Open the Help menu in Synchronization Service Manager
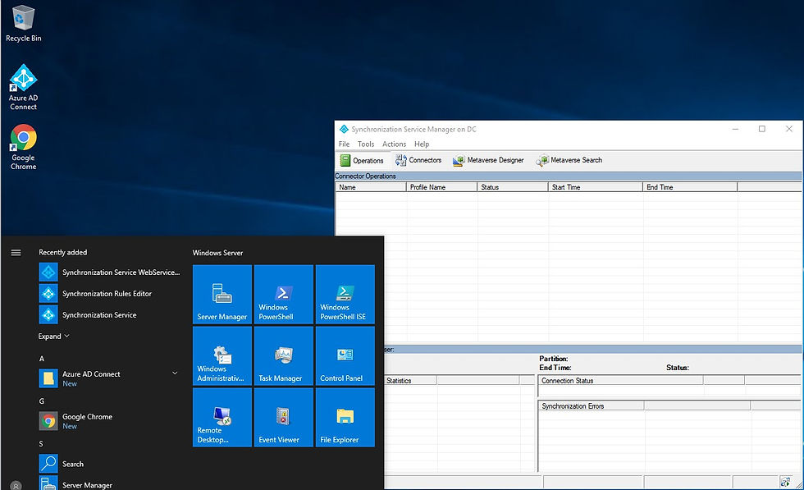Screen dimensions: 804x490 [x=422, y=144]
